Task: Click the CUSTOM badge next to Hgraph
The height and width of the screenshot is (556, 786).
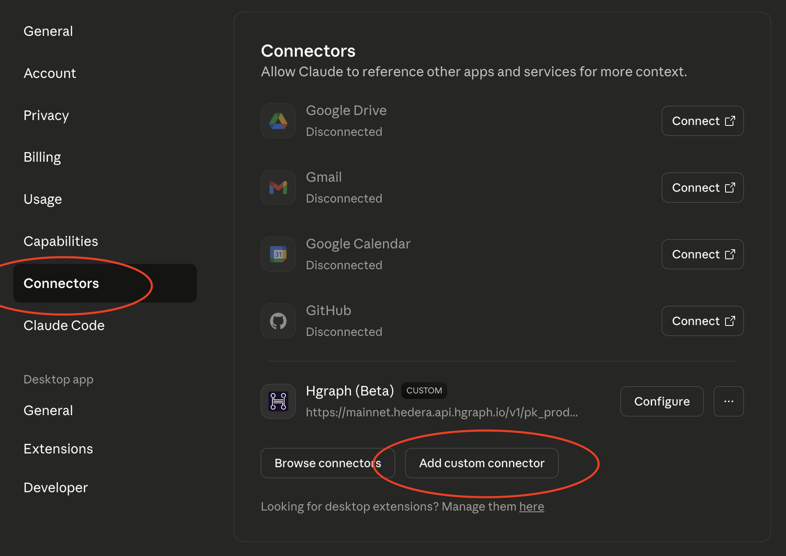Action: [424, 391]
